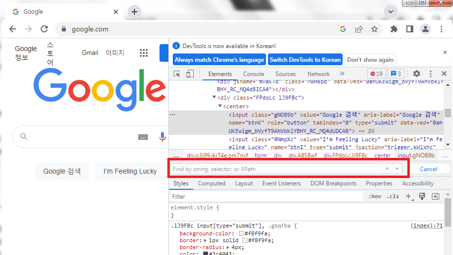
Task: Click the browser back arrow
Action: click(x=13, y=29)
